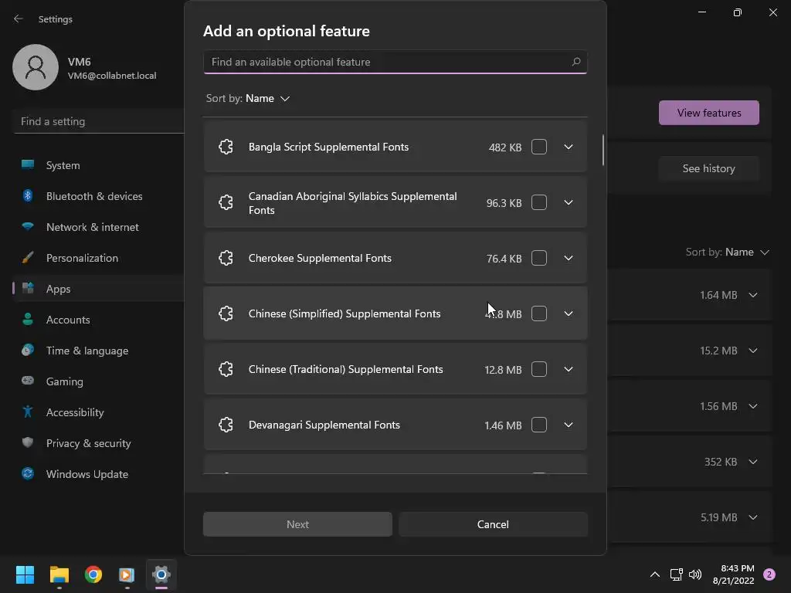Open Chrome from the taskbar
The width and height of the screenshot is (791, 593).
pyautogui.click(x=93, y=574)
